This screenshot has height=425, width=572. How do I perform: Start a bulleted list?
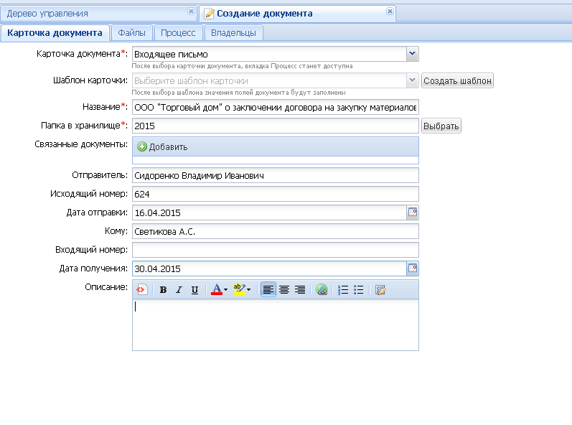pos(359,290)
